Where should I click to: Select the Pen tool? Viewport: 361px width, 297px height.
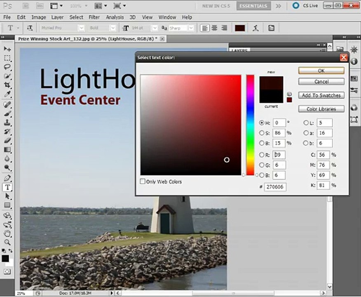click(7, 178)
